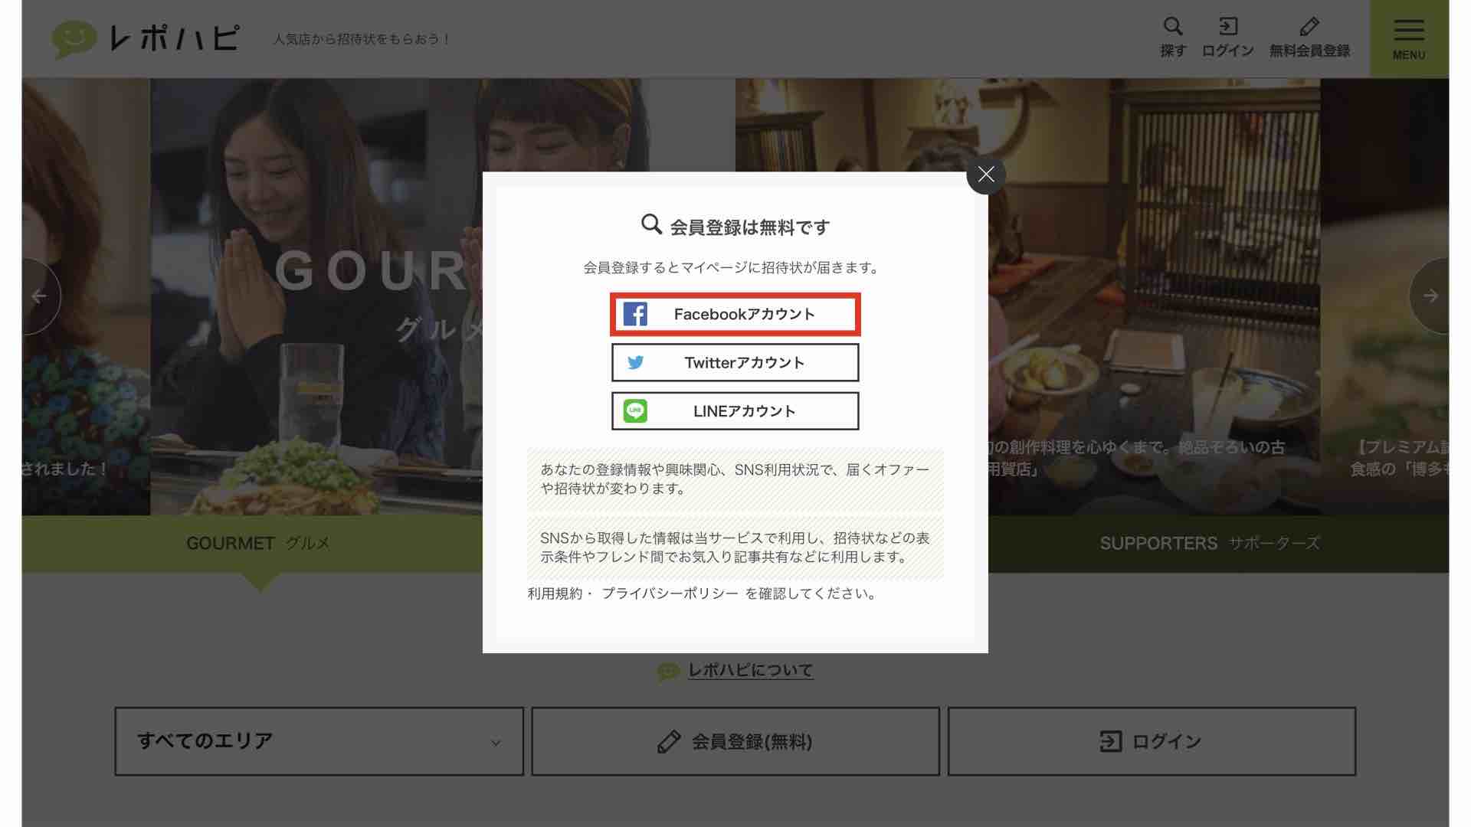1471x827 pixels.
Task: Click ログイン icon in the header
Action: pos(1227,38)
